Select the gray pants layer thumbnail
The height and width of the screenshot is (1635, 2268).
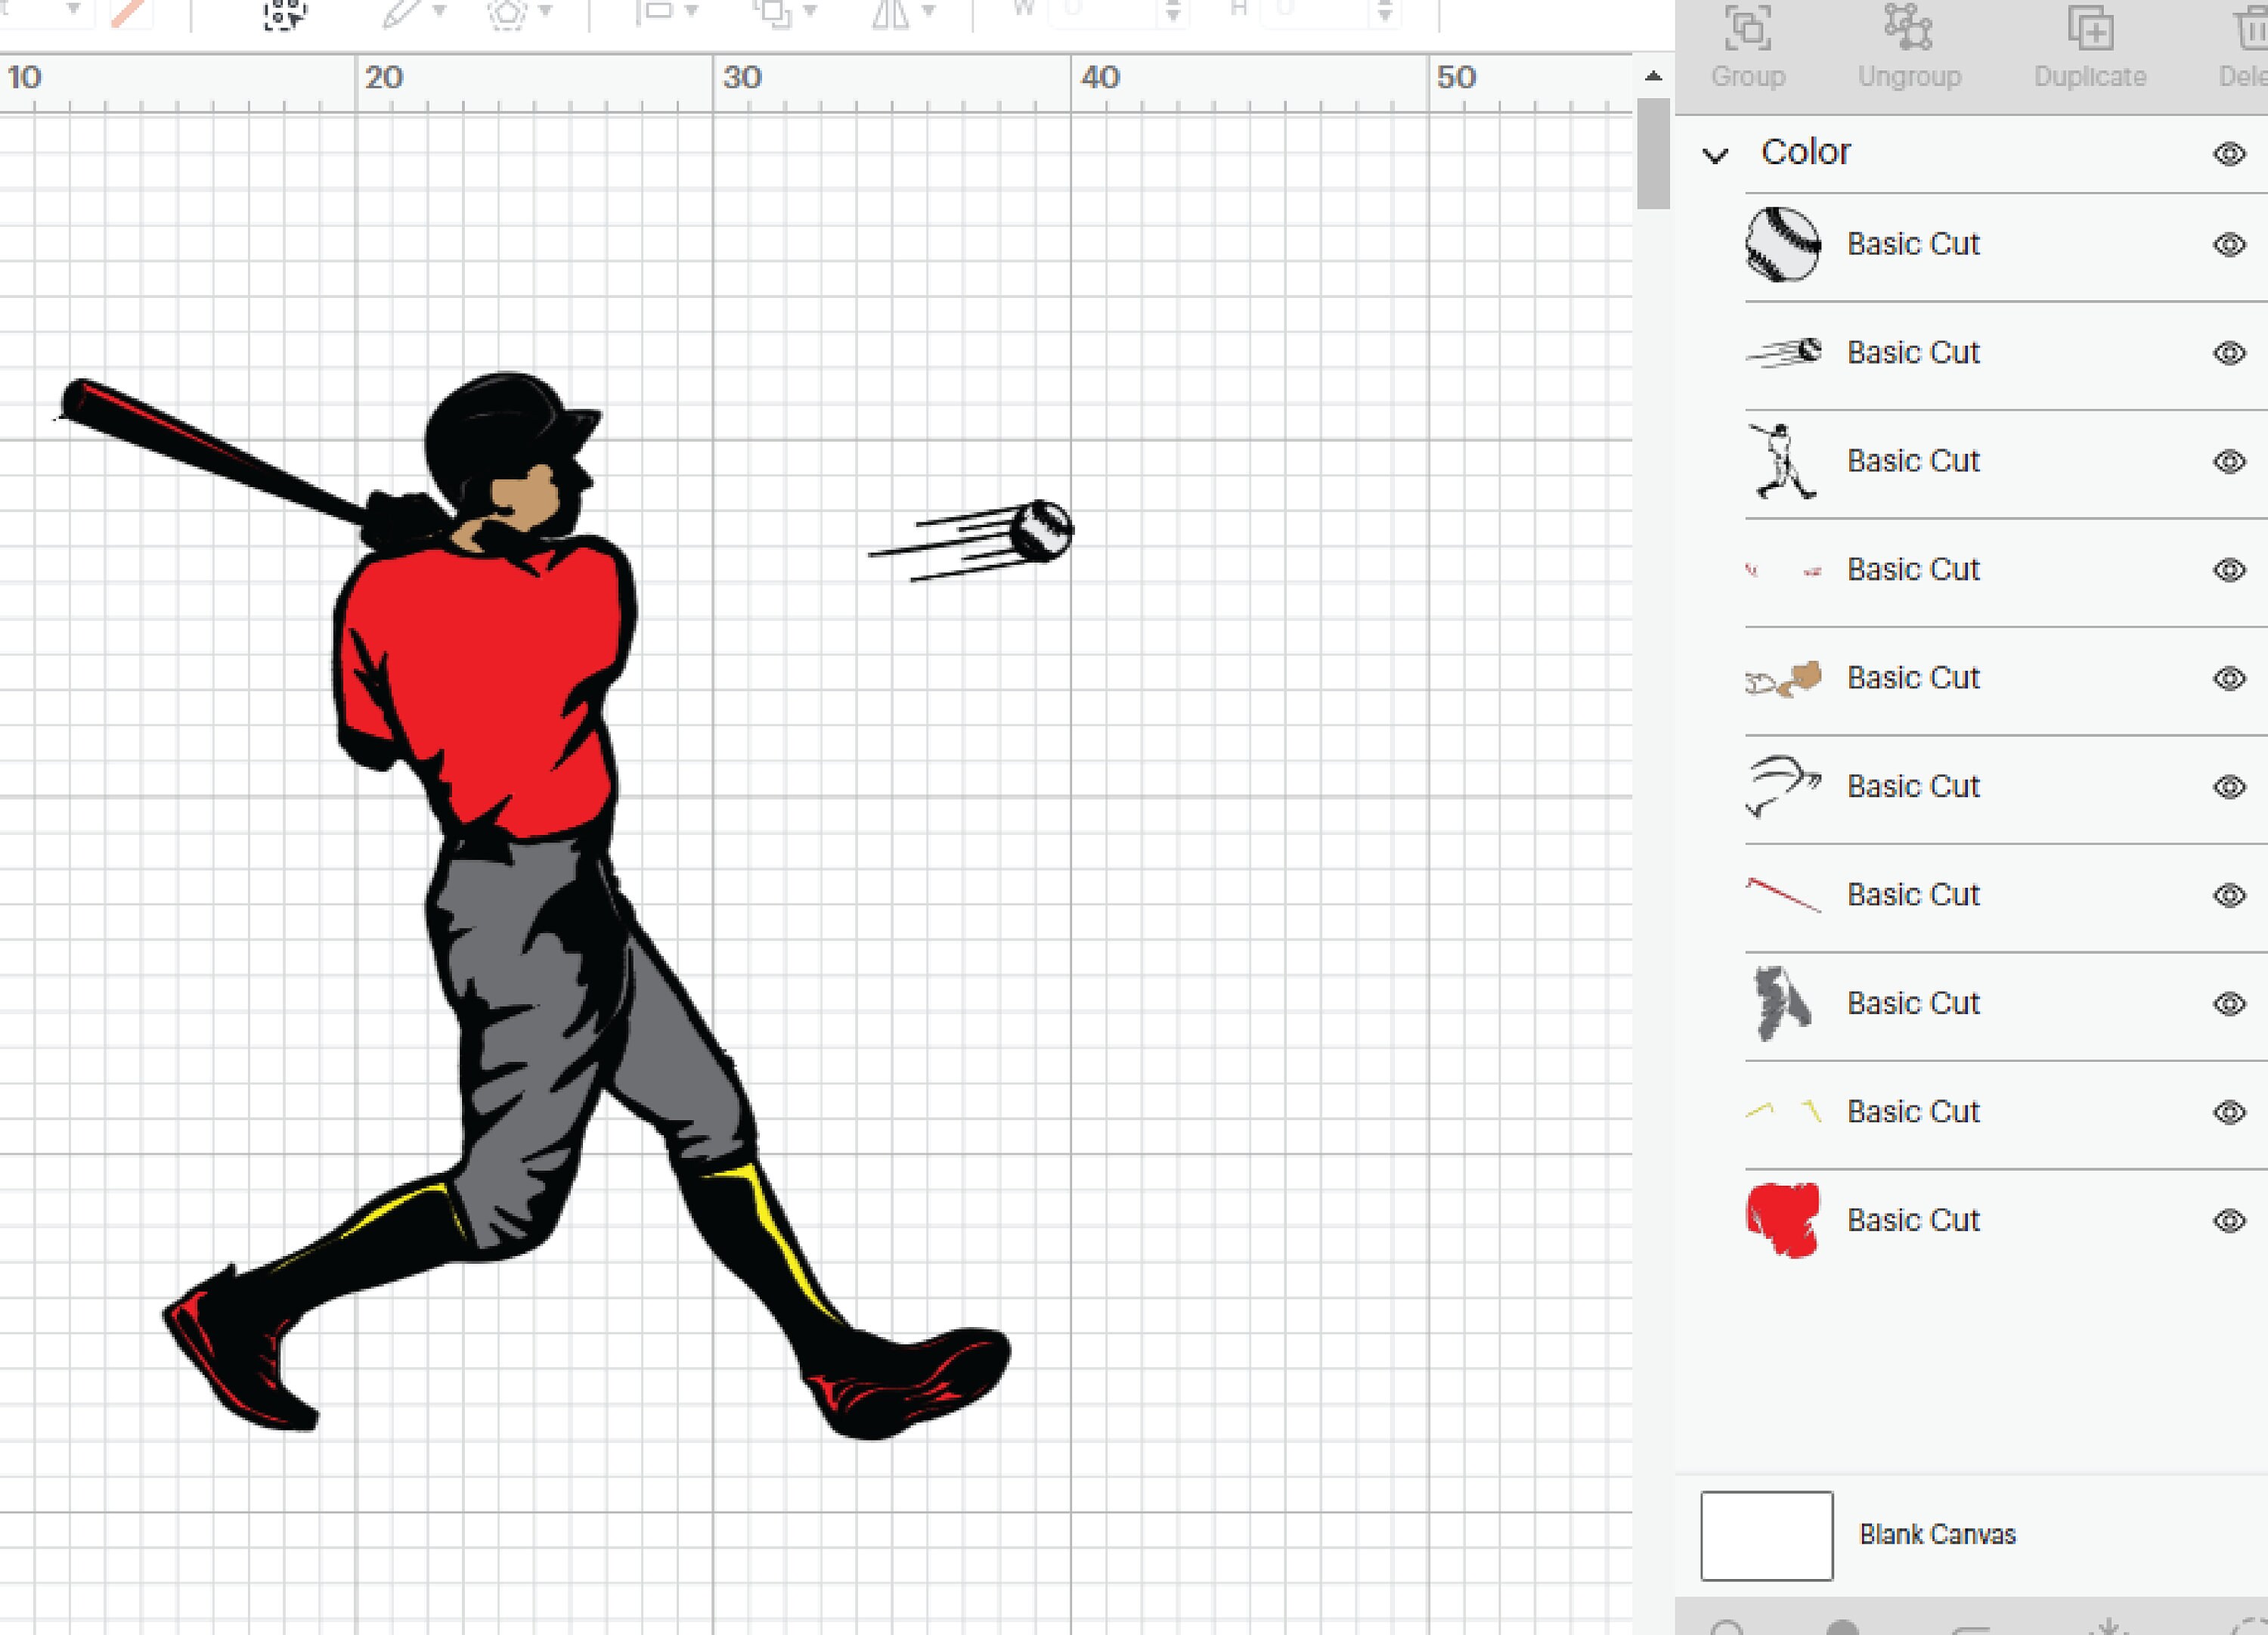point(1782,1003)
